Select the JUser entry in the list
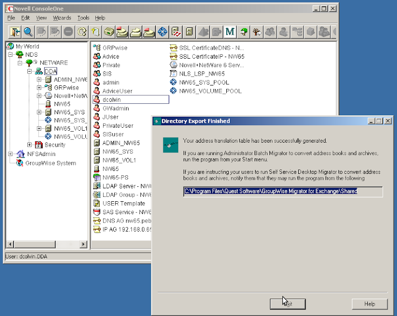 pos(110,117)
